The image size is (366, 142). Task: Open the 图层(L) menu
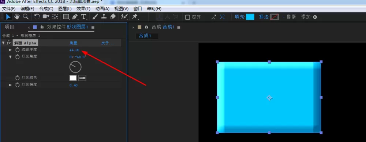(x=65, y=9)
